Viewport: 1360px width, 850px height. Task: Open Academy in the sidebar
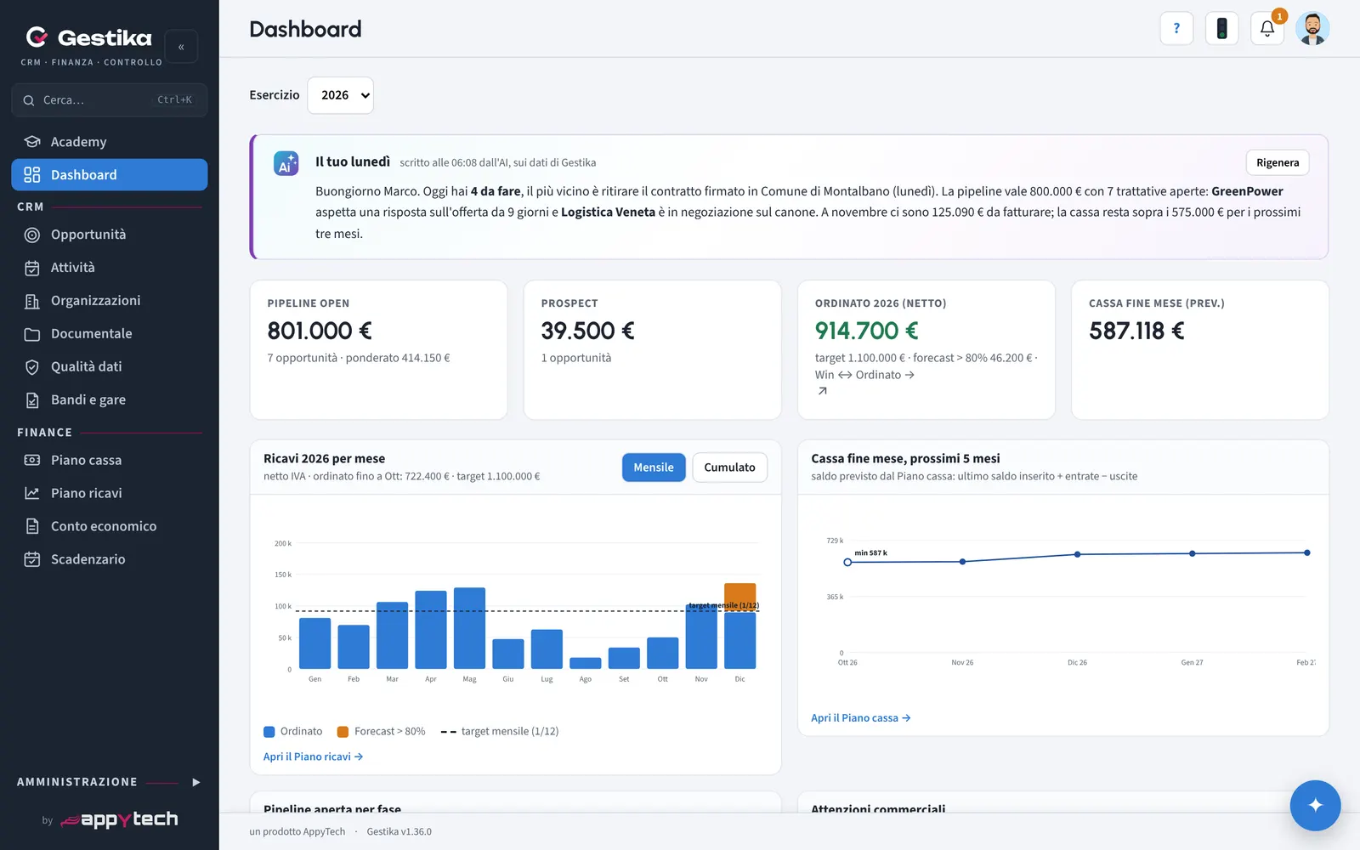pos(110,141)
